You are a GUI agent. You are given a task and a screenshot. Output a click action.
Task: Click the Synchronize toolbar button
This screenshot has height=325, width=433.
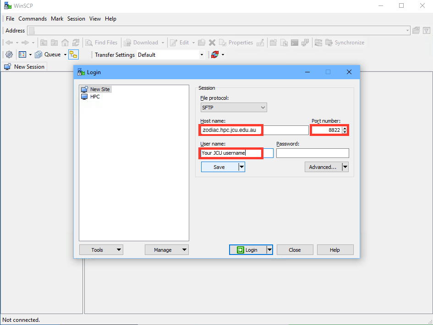[345, 43]
